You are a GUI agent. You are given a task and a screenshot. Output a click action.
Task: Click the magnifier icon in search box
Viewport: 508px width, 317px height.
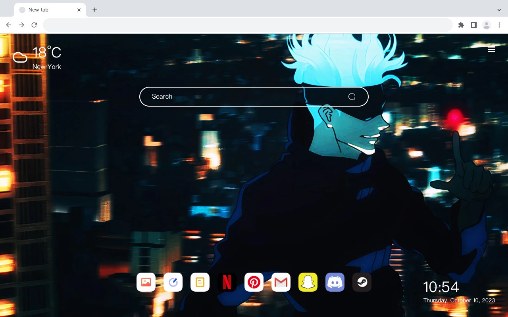[x=352, y=97]
